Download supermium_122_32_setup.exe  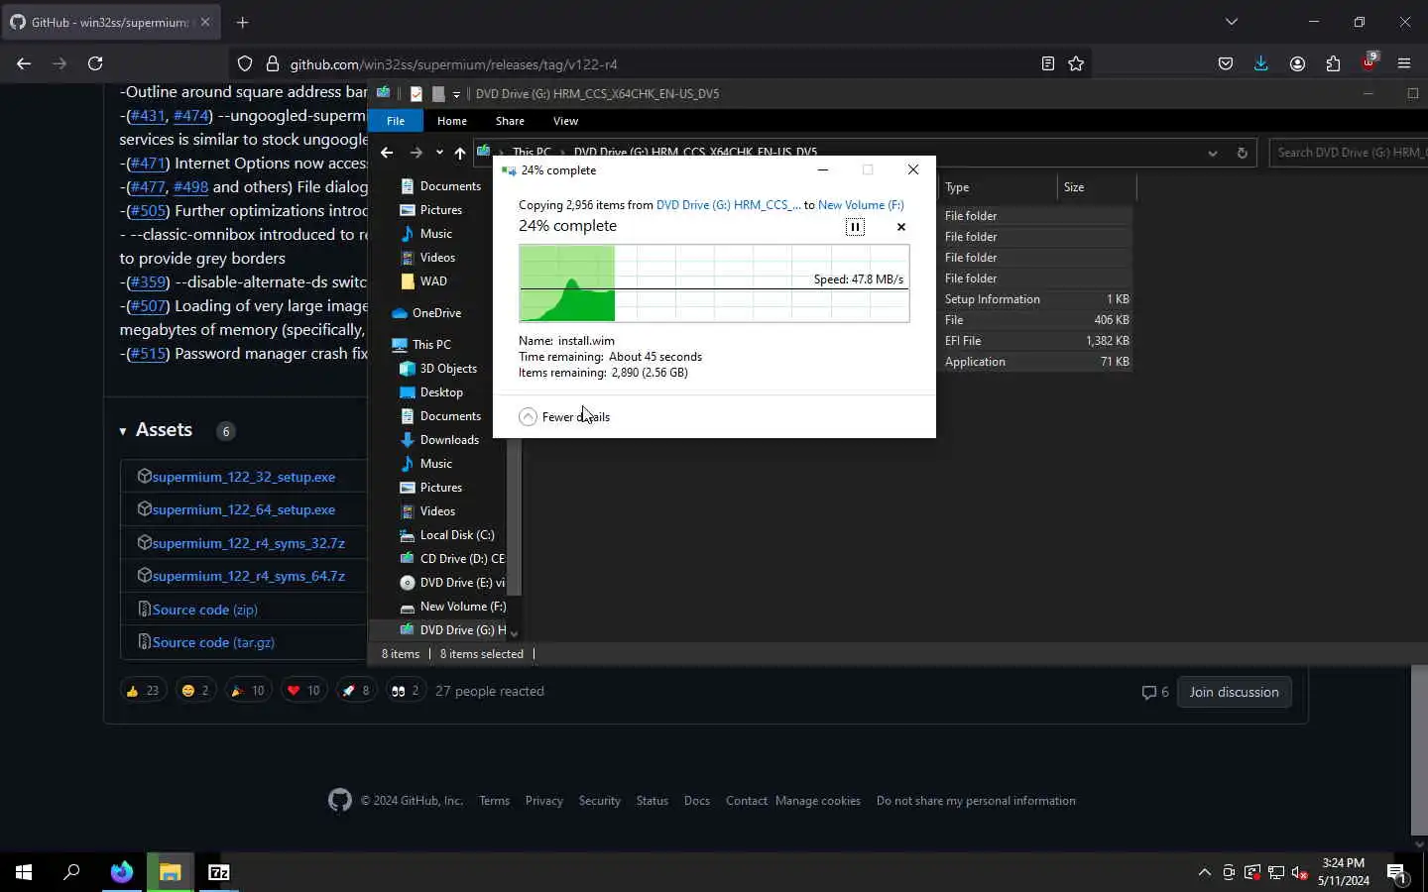(244, 477)
